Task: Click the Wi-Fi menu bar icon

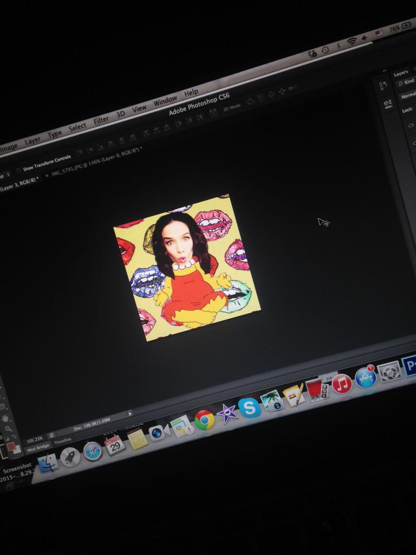Action: 352,41
